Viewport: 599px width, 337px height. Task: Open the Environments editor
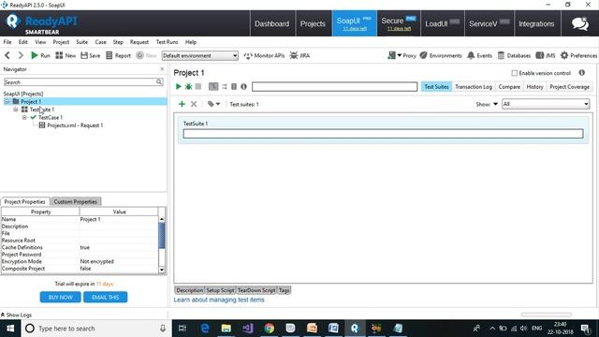tap(441, 55)
